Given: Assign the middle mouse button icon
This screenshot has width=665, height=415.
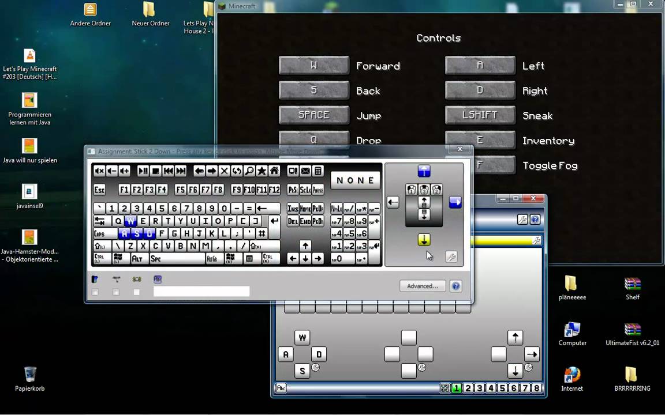Looking at the screenshot, I should click(x=424, y=190).
